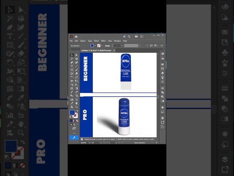Screen dimensions: 234x176
Task: Select the Perspective Grid tool
Action: [x=76, y=85]
